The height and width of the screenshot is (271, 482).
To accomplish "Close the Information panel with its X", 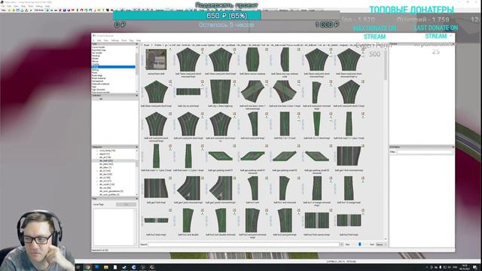I will click(453, 147).
